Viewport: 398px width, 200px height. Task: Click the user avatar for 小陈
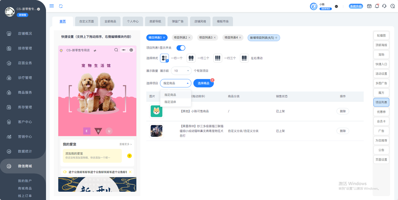point(314,6)
